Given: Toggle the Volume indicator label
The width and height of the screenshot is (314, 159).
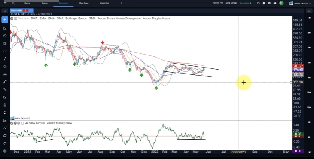Looking at the screenshot, I should click(24, 18).
